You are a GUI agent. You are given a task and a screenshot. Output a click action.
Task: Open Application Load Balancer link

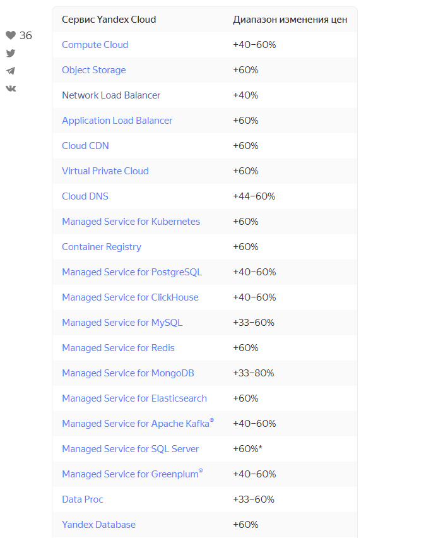pyautogui.click(x=117, y=121)
